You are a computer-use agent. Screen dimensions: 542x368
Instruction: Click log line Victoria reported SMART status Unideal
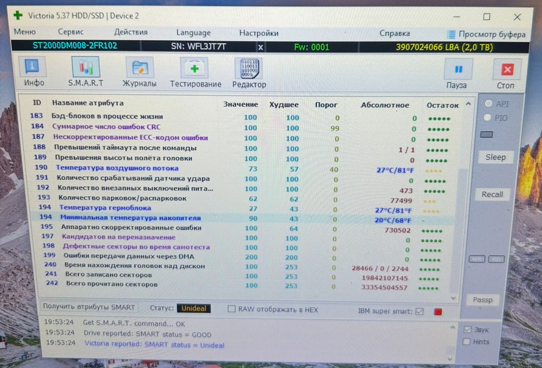(x=154, y=344)
